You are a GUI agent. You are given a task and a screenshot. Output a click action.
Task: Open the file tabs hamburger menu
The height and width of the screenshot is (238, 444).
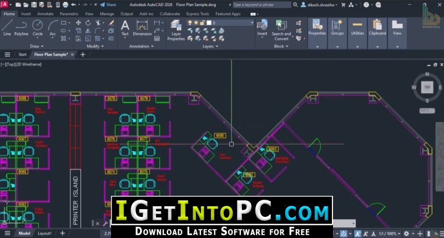(7, 54)
